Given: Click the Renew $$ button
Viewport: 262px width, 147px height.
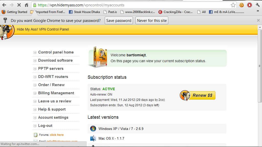Looking at the screenshot, I should pyautogui.click(x=198, y=95).
